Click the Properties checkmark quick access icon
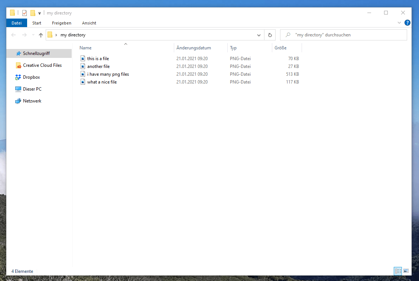This screenshot has height=281, width=419. click(x=24, y=13)
